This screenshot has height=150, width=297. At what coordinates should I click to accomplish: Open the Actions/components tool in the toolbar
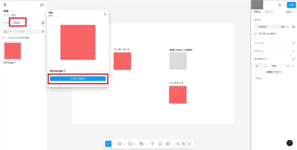tap(168, 144)
